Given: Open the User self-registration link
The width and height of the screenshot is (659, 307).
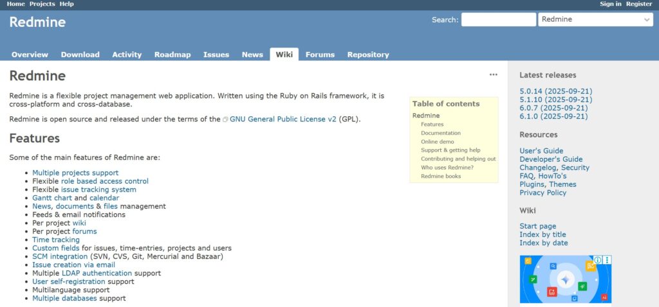Looking at the screenshot, I should tap(69, 281).
